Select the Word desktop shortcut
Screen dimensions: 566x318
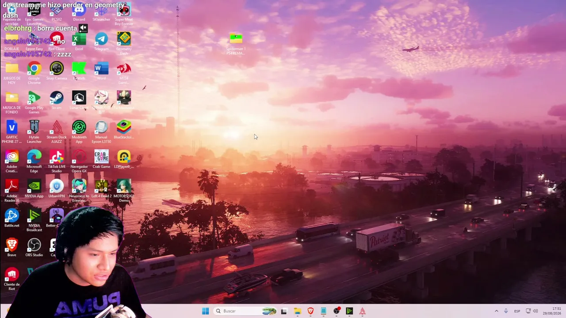101,72
